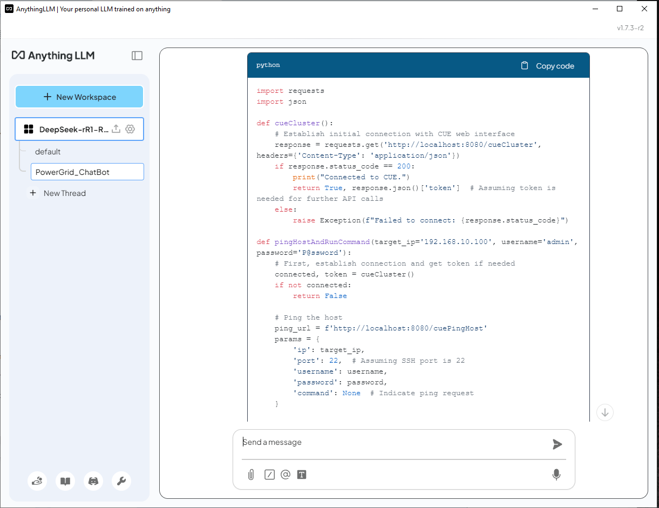Attach a file with paperclip icon
Image resolution: width=659 pixels, height=508 pixels.
(251, 475)
